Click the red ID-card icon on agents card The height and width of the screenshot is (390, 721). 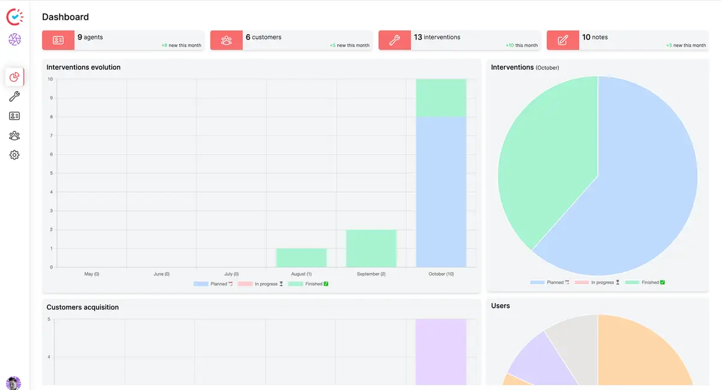point(58,40)
